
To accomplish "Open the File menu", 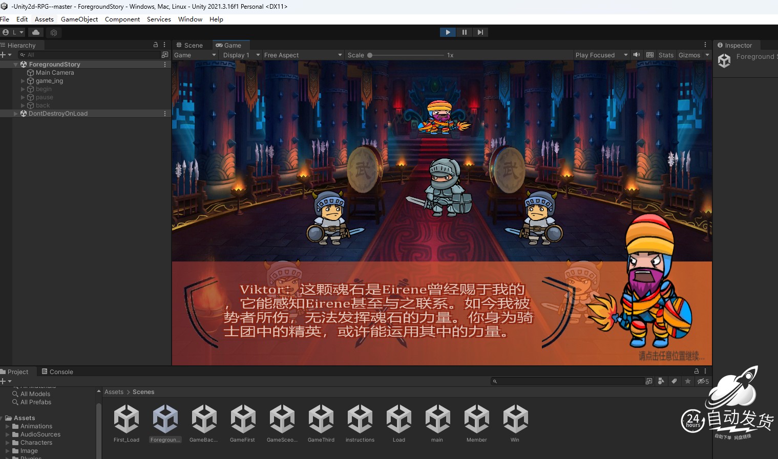I will tap(5, 19).
